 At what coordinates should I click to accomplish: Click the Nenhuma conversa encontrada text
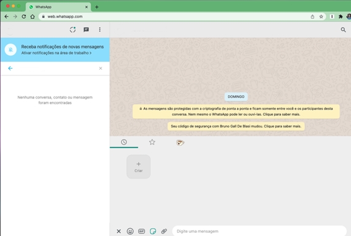tap(55, 100)
